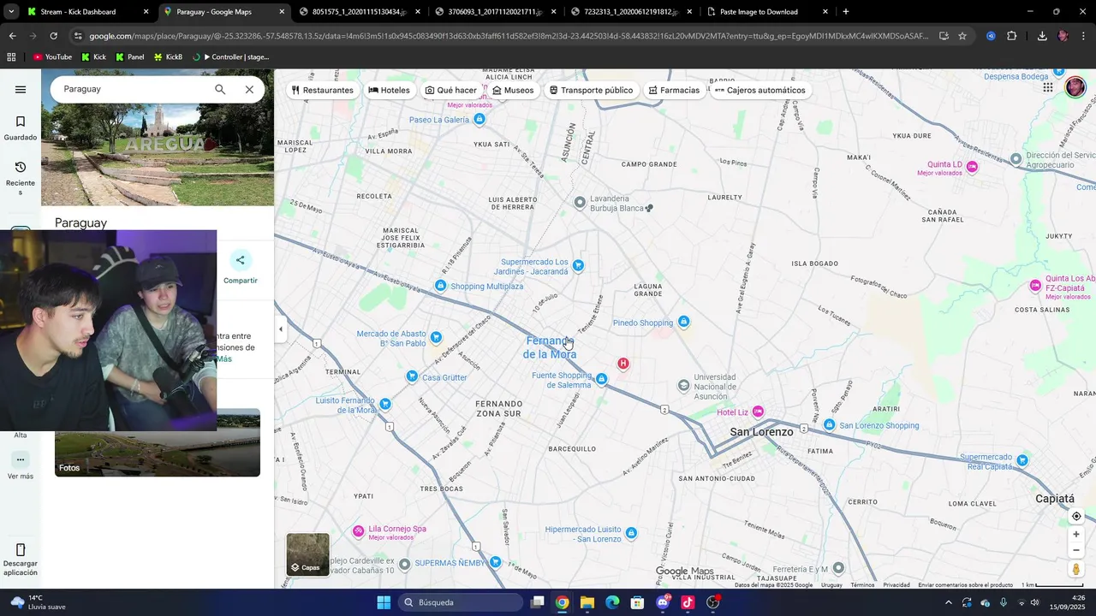Switch to 8051575 image tab
1096x616 pixels.
point(360,12)
